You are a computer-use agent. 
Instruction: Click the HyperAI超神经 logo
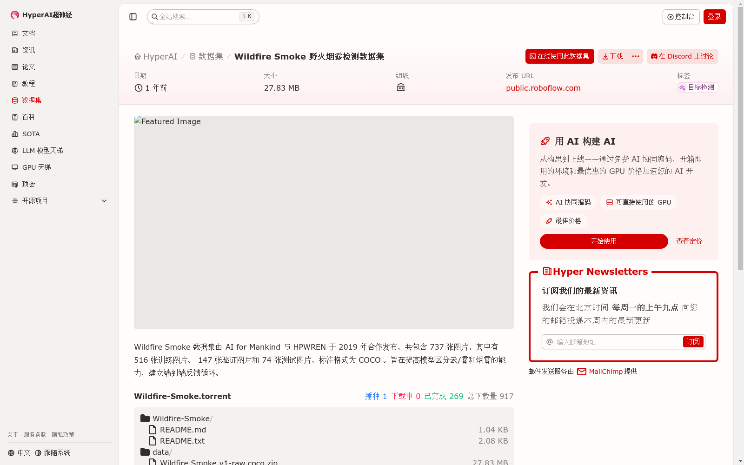point(41,15)
